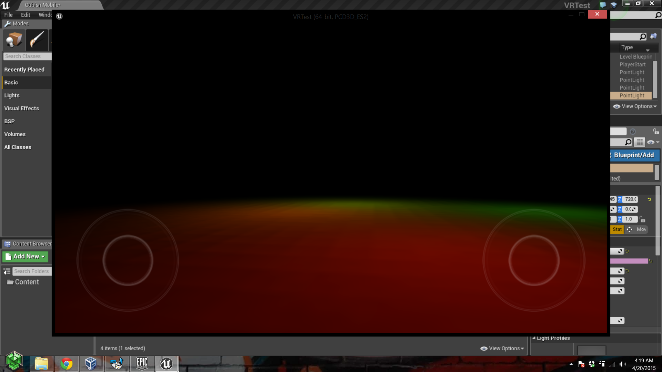Open Content Browser View Options dropdown

tap(502, 348)
